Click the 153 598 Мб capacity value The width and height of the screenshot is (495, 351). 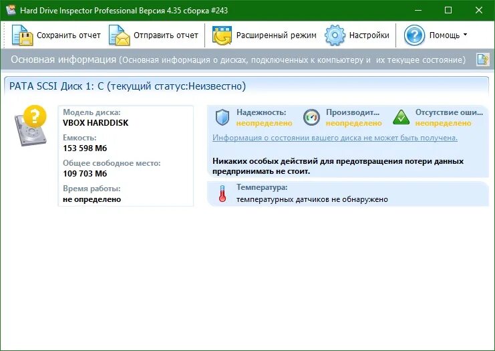[x=85, y=148]
